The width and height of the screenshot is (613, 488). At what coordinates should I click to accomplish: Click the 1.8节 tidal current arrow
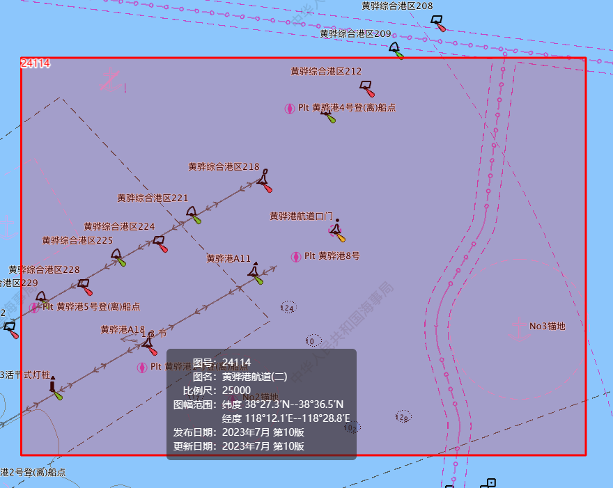pyautogui.click(x=130, y=339)
